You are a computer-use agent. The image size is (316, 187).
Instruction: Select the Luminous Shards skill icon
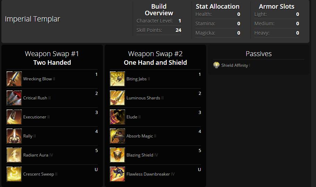(x=117, y=98)
